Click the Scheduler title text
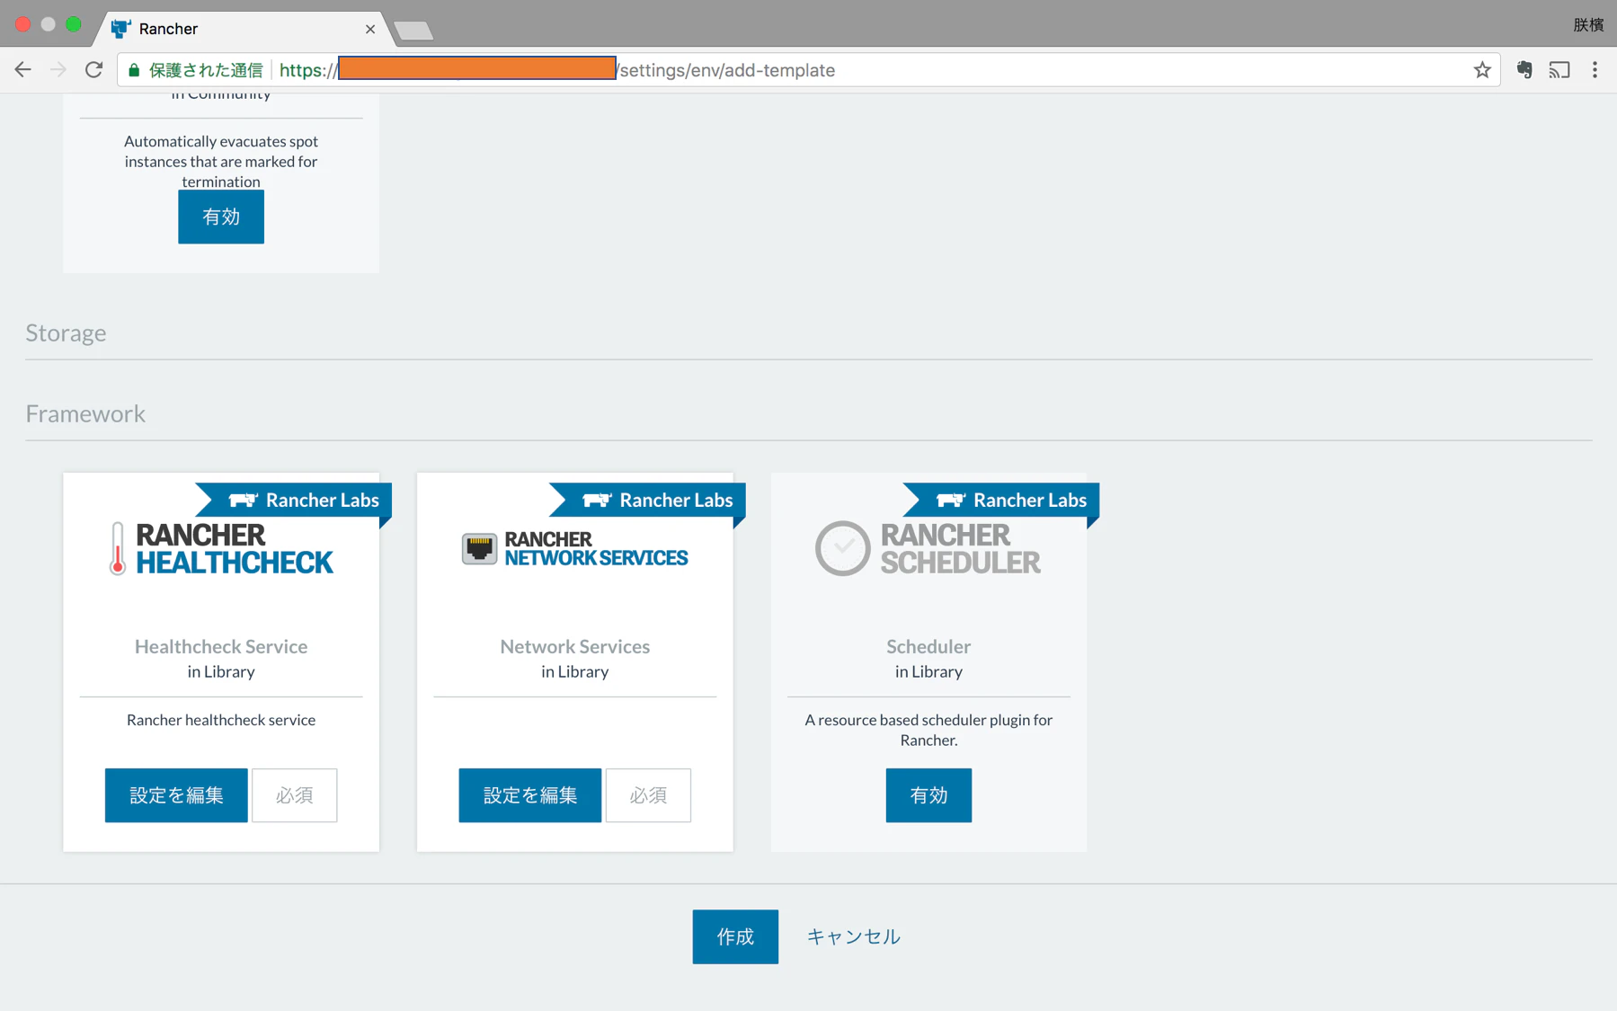The image size is (1617, 1011). point(928,647)
